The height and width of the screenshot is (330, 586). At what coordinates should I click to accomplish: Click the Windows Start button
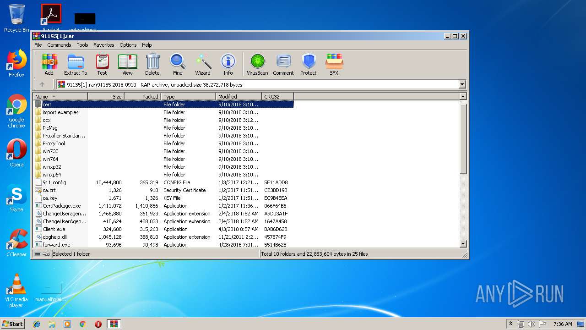click(x=12, y=324)
